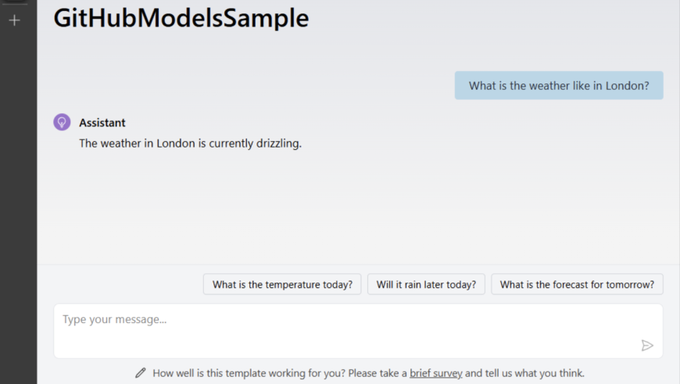Focus the "Type your message..." input box
The height and width of the screenshot is (384, 680).
[x=358, y=331]
